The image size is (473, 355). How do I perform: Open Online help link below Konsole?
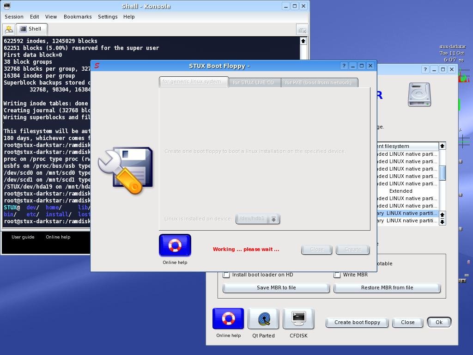tap(58, 237)
